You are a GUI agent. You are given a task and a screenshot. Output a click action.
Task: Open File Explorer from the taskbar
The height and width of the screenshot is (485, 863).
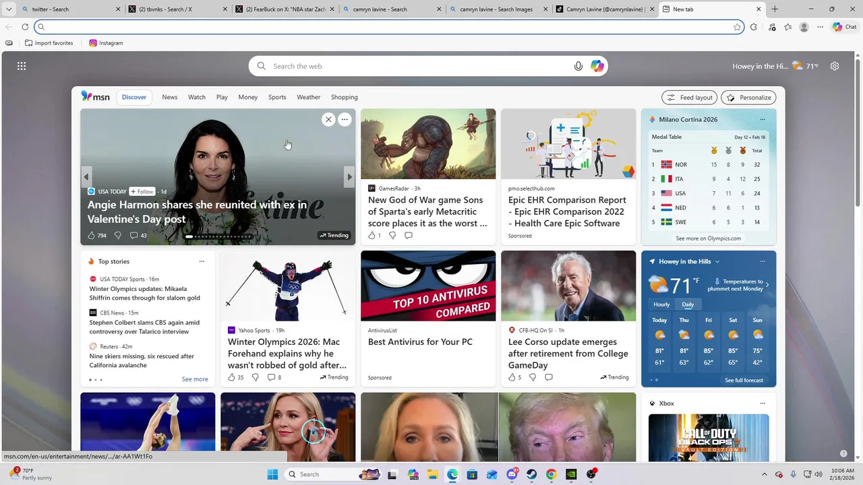point(432,474)
